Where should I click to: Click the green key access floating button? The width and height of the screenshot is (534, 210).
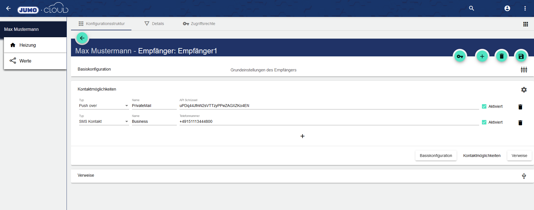[460, 56]
